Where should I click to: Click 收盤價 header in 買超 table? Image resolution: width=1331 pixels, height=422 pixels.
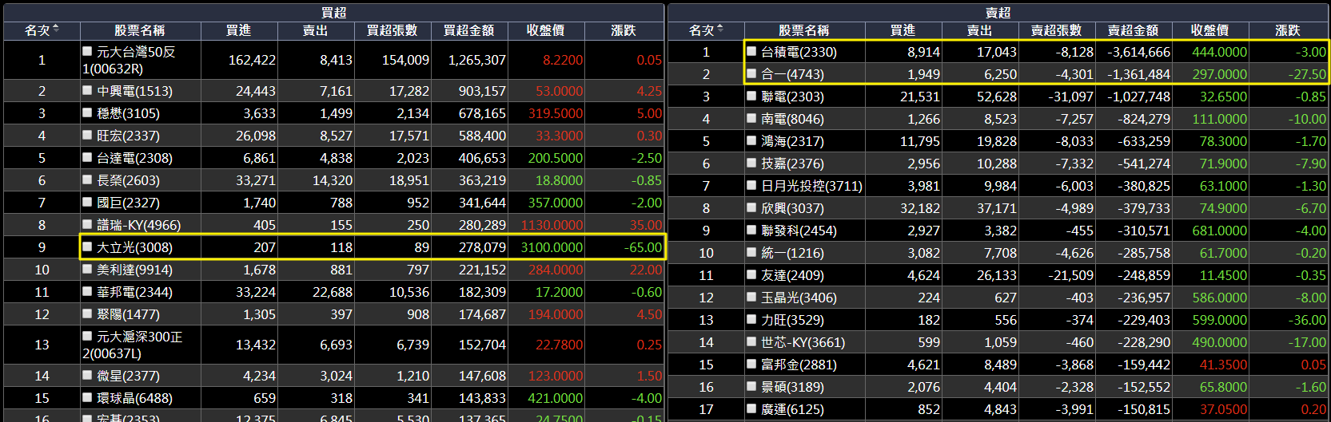pyautogui.click(x=546, y=30)
